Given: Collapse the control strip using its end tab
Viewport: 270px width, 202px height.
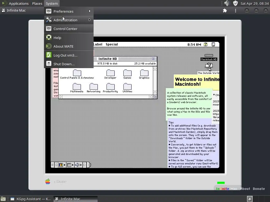Looking at the screenshot, I should [x=89, y=165].
